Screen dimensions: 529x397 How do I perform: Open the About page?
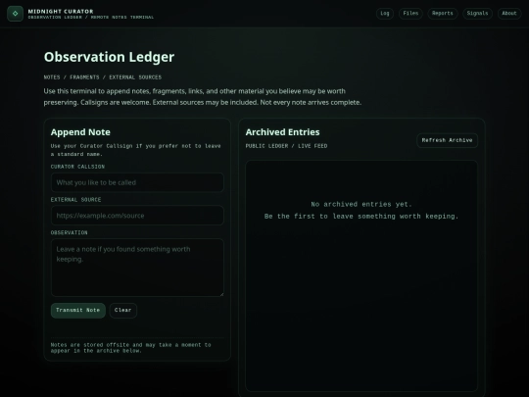coord(509,14)
